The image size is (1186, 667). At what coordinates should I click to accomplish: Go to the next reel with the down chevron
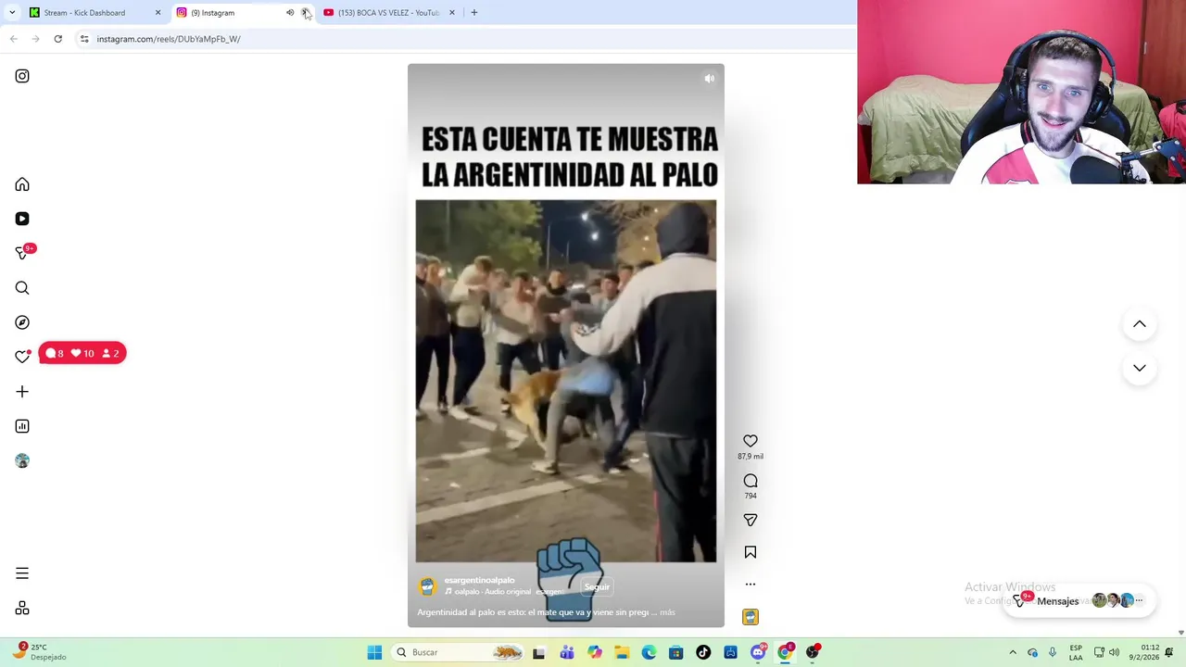click(1140, 368)
